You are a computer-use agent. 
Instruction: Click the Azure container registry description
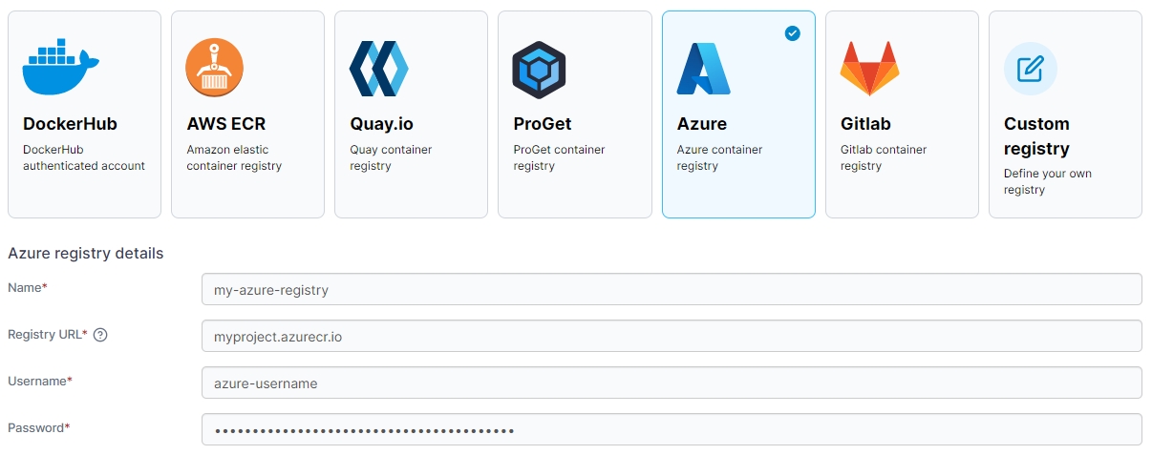[719, 157]
